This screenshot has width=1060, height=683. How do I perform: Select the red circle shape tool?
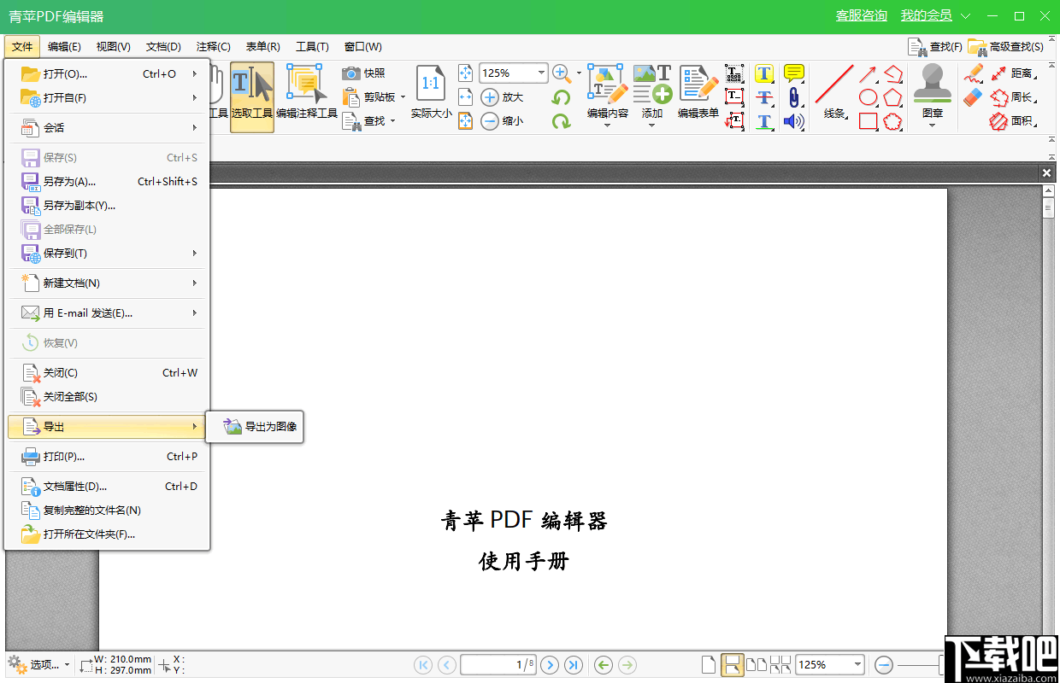868,97
